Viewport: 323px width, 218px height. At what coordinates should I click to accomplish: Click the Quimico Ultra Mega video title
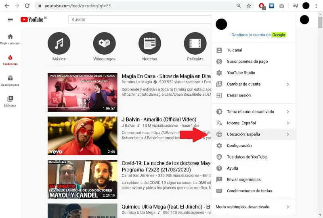tap(166, 207)
